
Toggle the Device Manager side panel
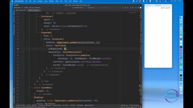(141, 38)
